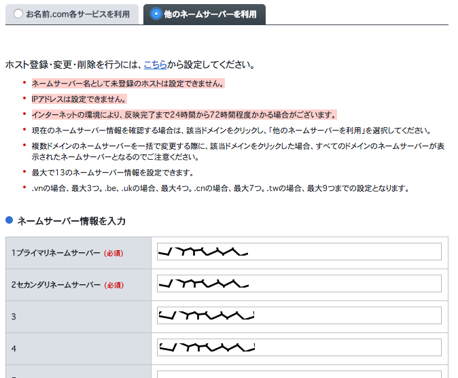Click the note 最大で13のネームサーバー情報を設定できます
Viewport: 458px width, 378px height.
pyautogui.click(x=113, y=173)
